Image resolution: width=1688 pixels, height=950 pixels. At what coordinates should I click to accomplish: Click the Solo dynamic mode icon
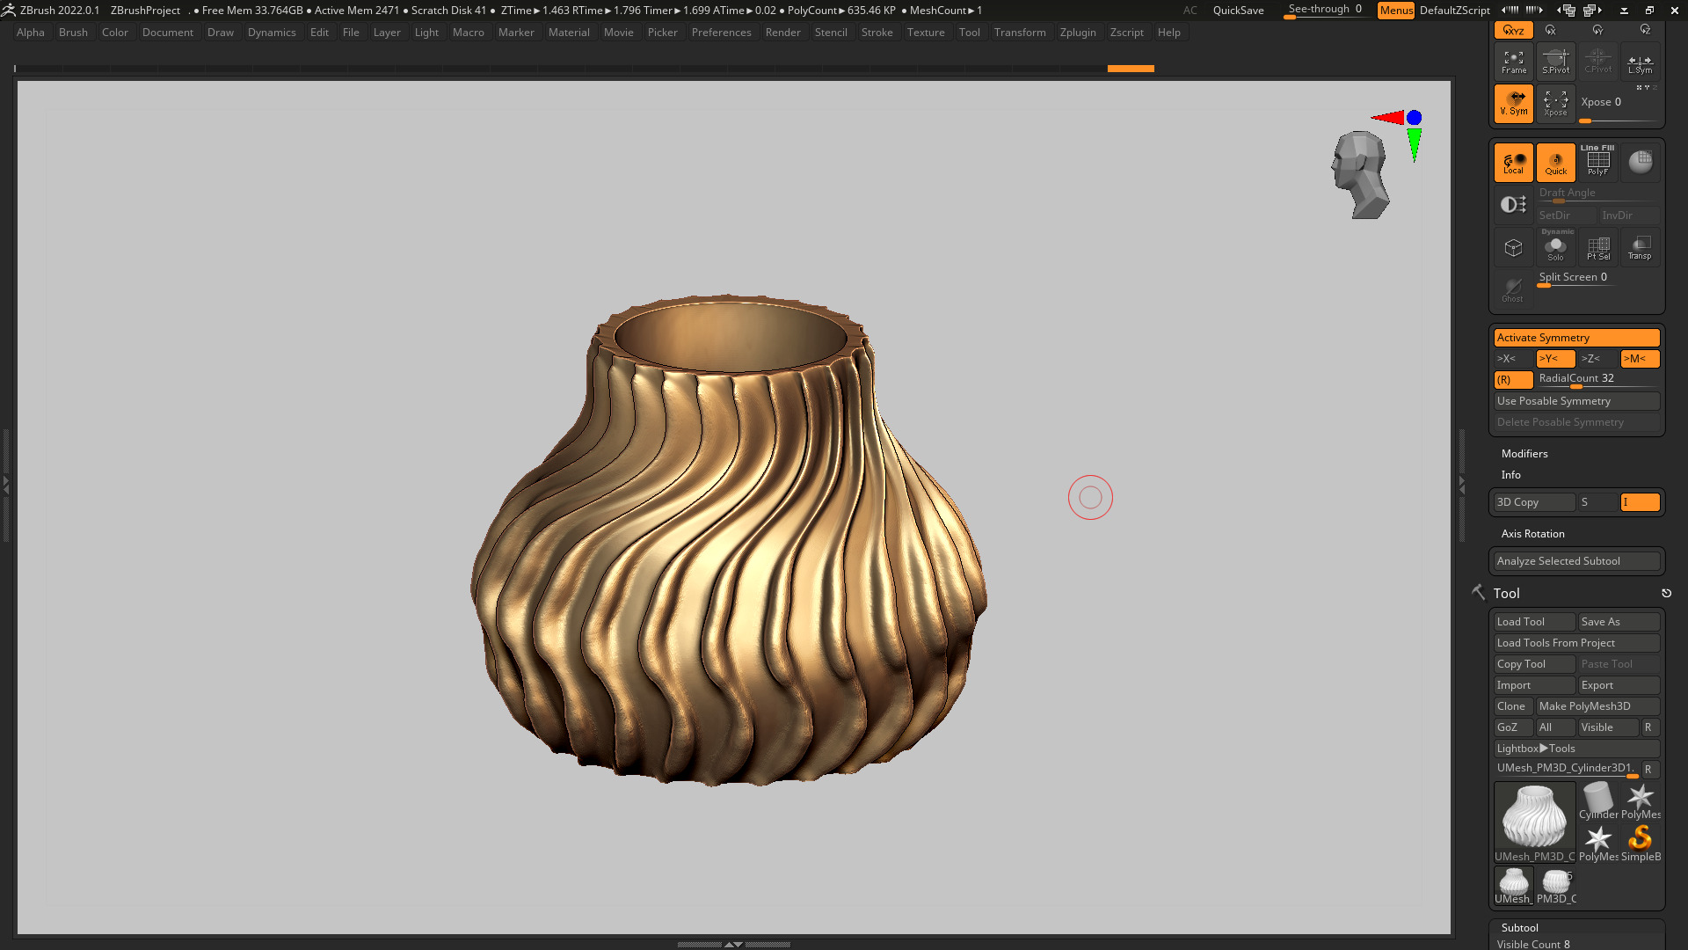(x=1555, y=247)
